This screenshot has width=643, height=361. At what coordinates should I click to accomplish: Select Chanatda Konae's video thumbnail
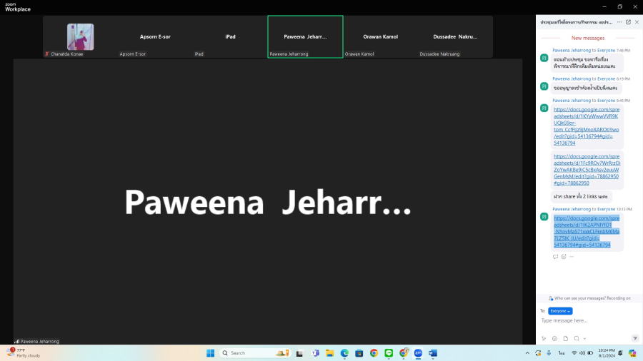point(80,37)
